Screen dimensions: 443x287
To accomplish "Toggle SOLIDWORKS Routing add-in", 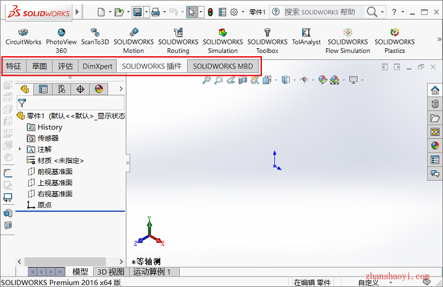I will click(x=179, y=41).
